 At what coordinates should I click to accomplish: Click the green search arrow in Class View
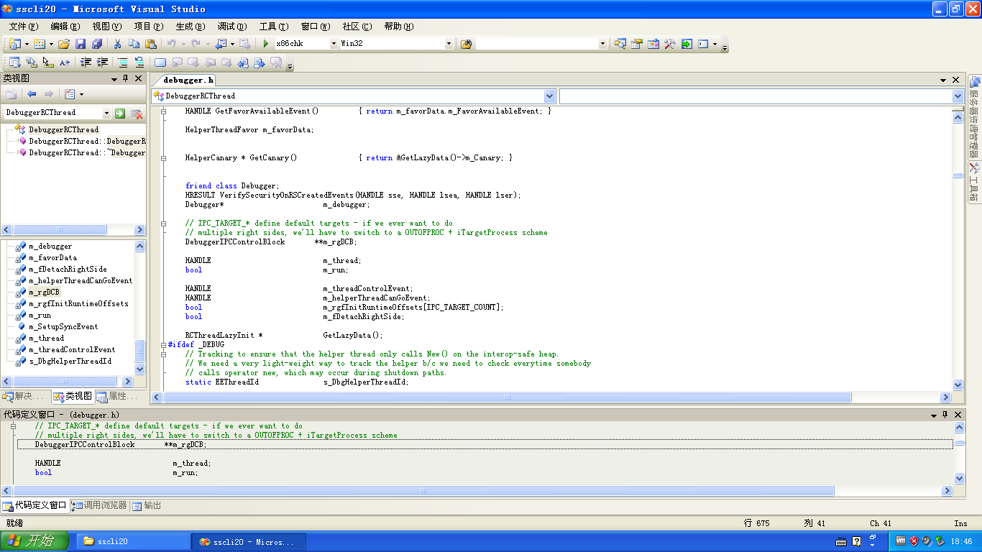(120, 114)
